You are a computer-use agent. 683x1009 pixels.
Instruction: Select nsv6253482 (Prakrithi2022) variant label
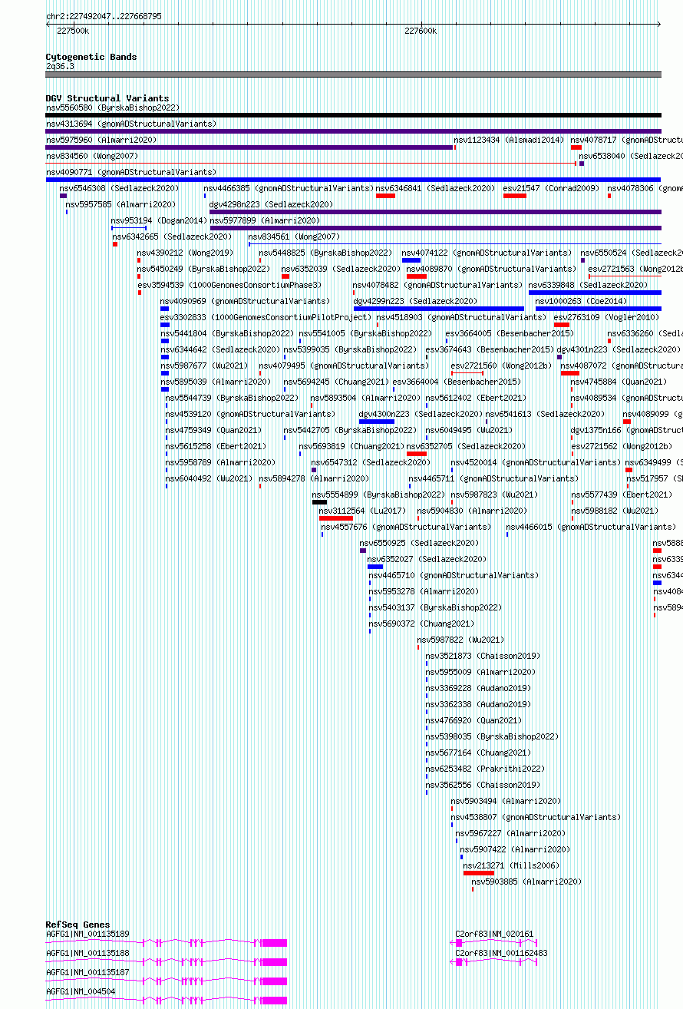coord(486,769)
